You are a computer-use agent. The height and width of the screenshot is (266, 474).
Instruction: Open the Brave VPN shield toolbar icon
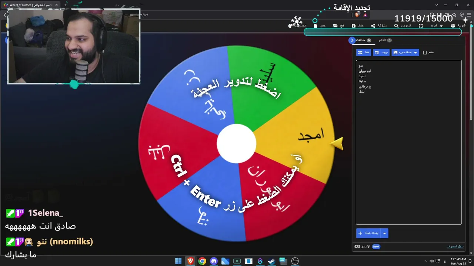click(x=462, y=15)
